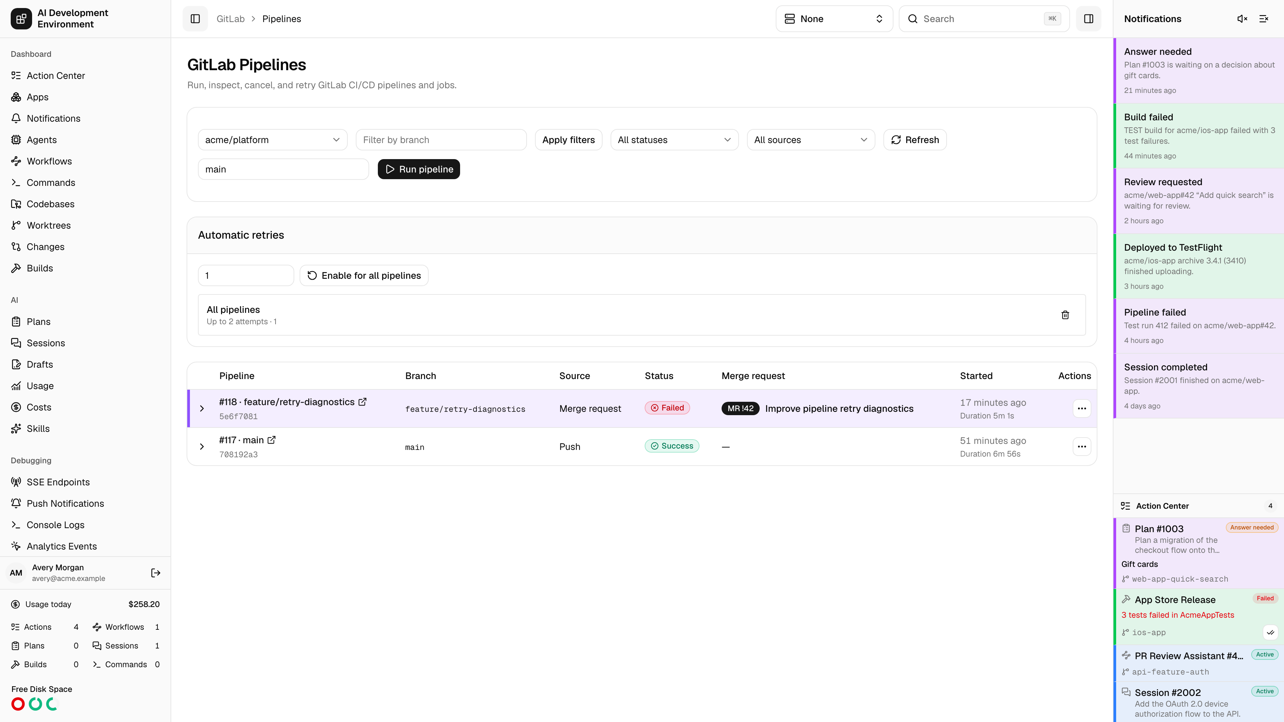Click the Action Center panel header icon
This screenshot has height=722, width=1284.
click(x=1126, y=506)
